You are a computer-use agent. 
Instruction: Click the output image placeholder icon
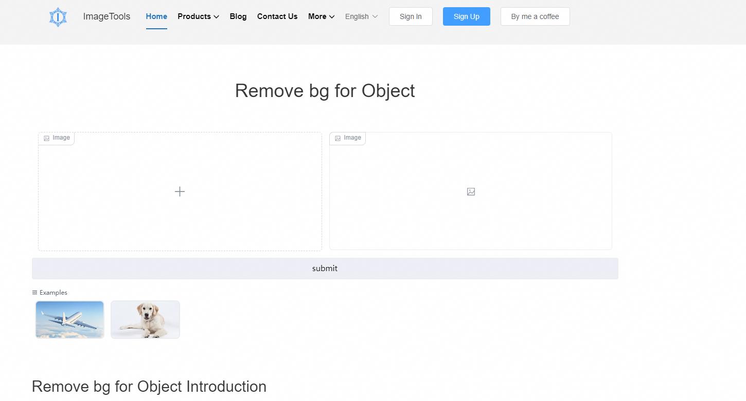pyautogui.click(x=471, y=192)
